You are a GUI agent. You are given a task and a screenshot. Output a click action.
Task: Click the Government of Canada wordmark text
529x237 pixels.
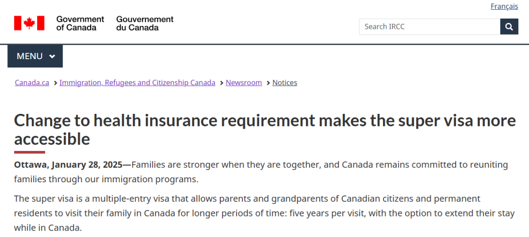[x=80, y=23]
